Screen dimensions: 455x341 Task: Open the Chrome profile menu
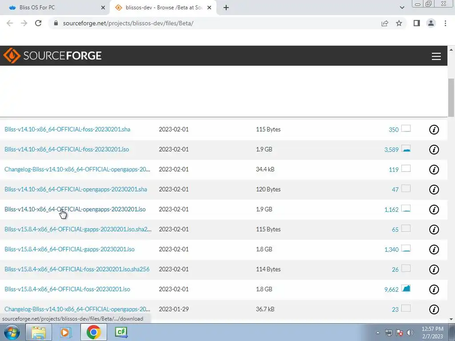coord(431,23)
